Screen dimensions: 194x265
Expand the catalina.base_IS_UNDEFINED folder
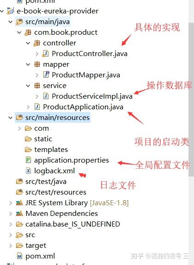[x=11, y=224]
